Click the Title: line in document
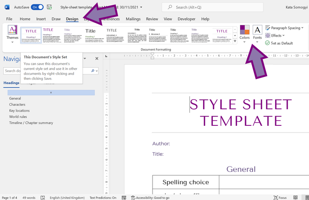 (158, 154)
